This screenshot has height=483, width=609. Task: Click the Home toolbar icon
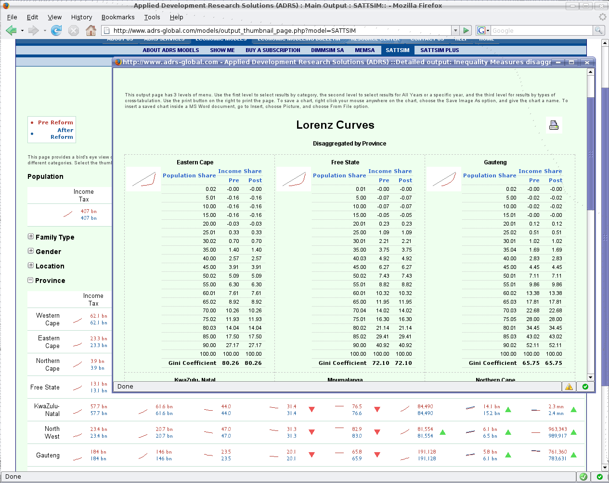91,30
